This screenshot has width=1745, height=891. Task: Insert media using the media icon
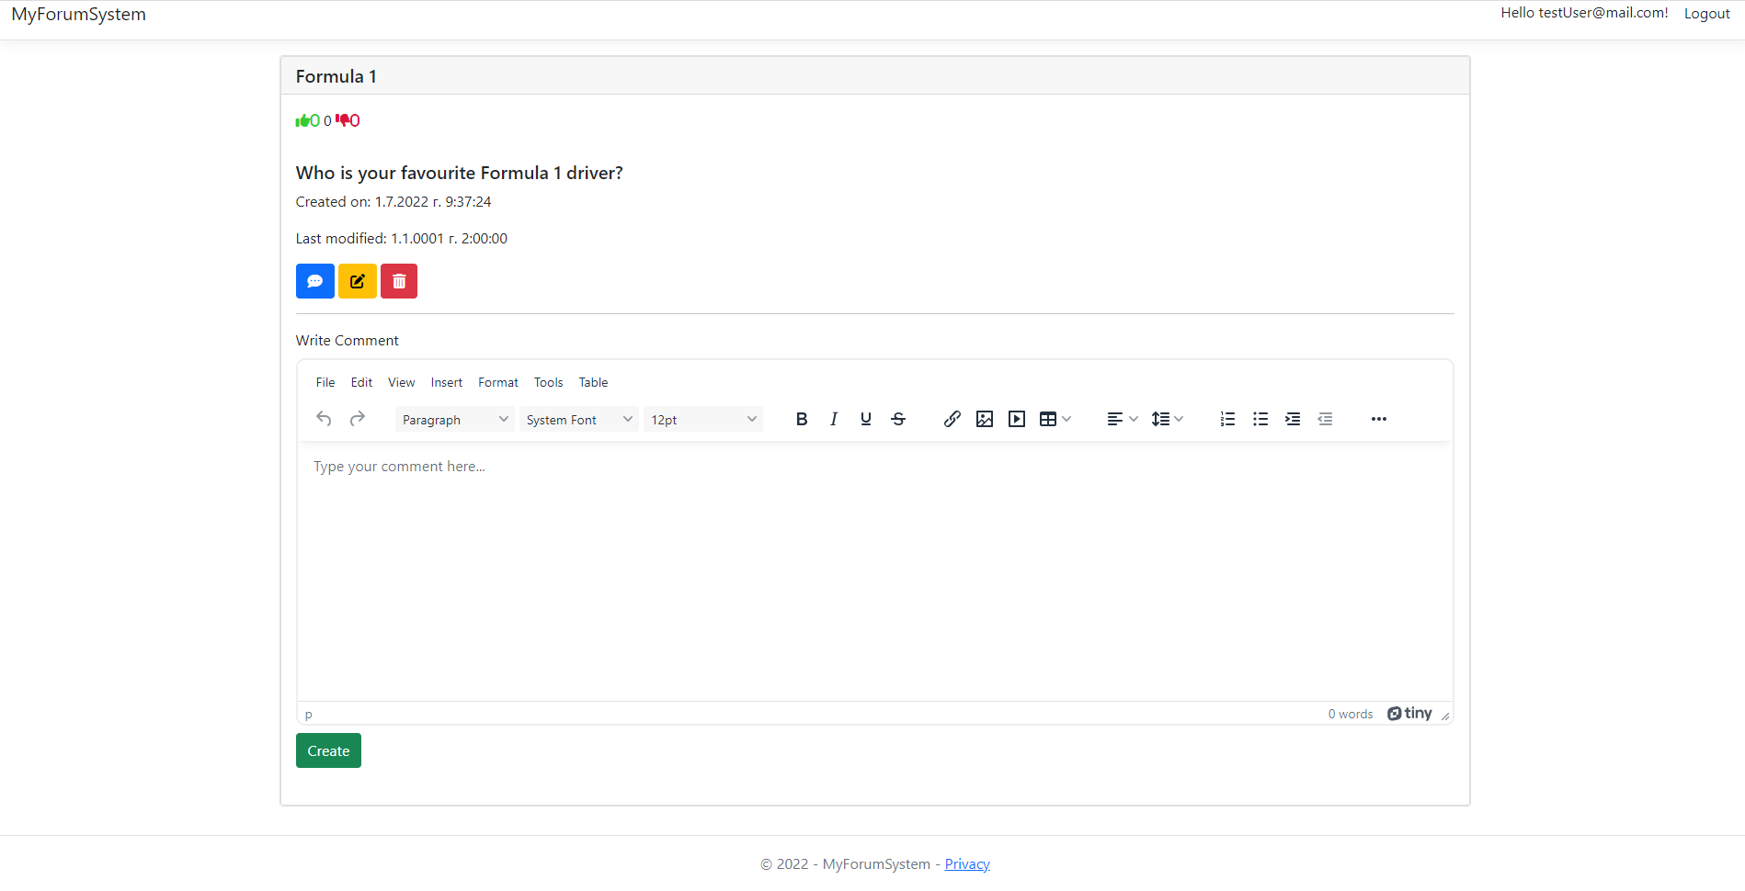coord(1016,419)
